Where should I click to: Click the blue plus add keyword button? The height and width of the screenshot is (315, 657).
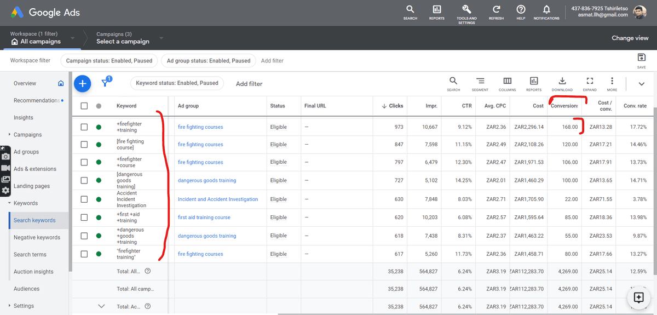click(x=82, y=83)
